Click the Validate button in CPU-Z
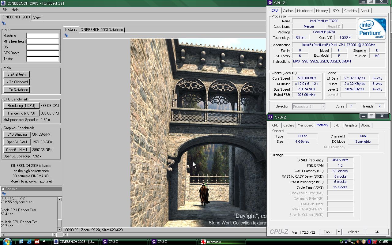Screen dimensions: 392x245 click(x=353, y=232)
